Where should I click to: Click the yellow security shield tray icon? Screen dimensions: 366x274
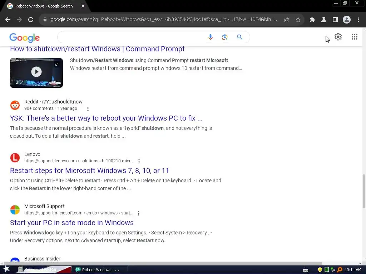pyautogui.click(x=320, y=270)
